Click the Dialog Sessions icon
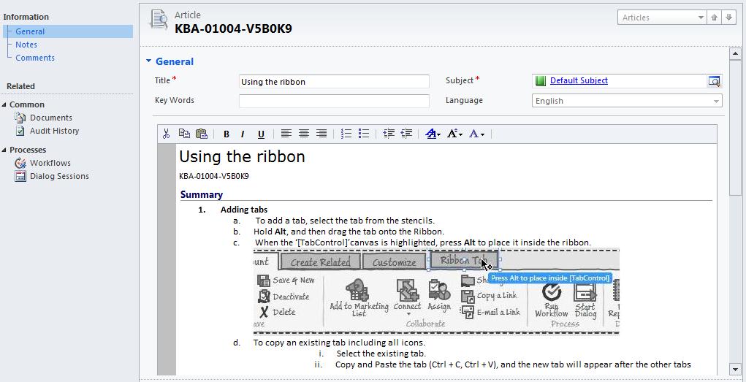Viewport: 746px width, 382px height. click(20, 176)
